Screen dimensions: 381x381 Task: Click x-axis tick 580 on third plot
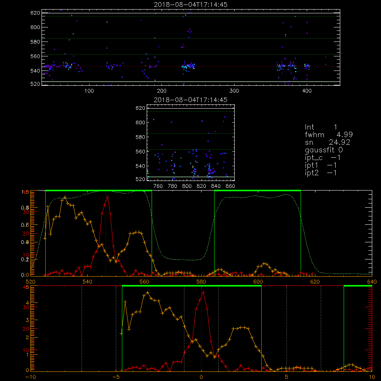(x=201, y=282)
